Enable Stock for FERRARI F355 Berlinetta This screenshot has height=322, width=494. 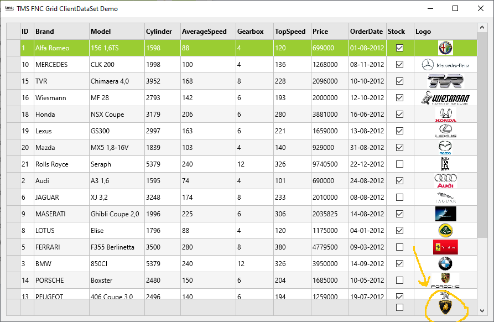tap(399, 247)
